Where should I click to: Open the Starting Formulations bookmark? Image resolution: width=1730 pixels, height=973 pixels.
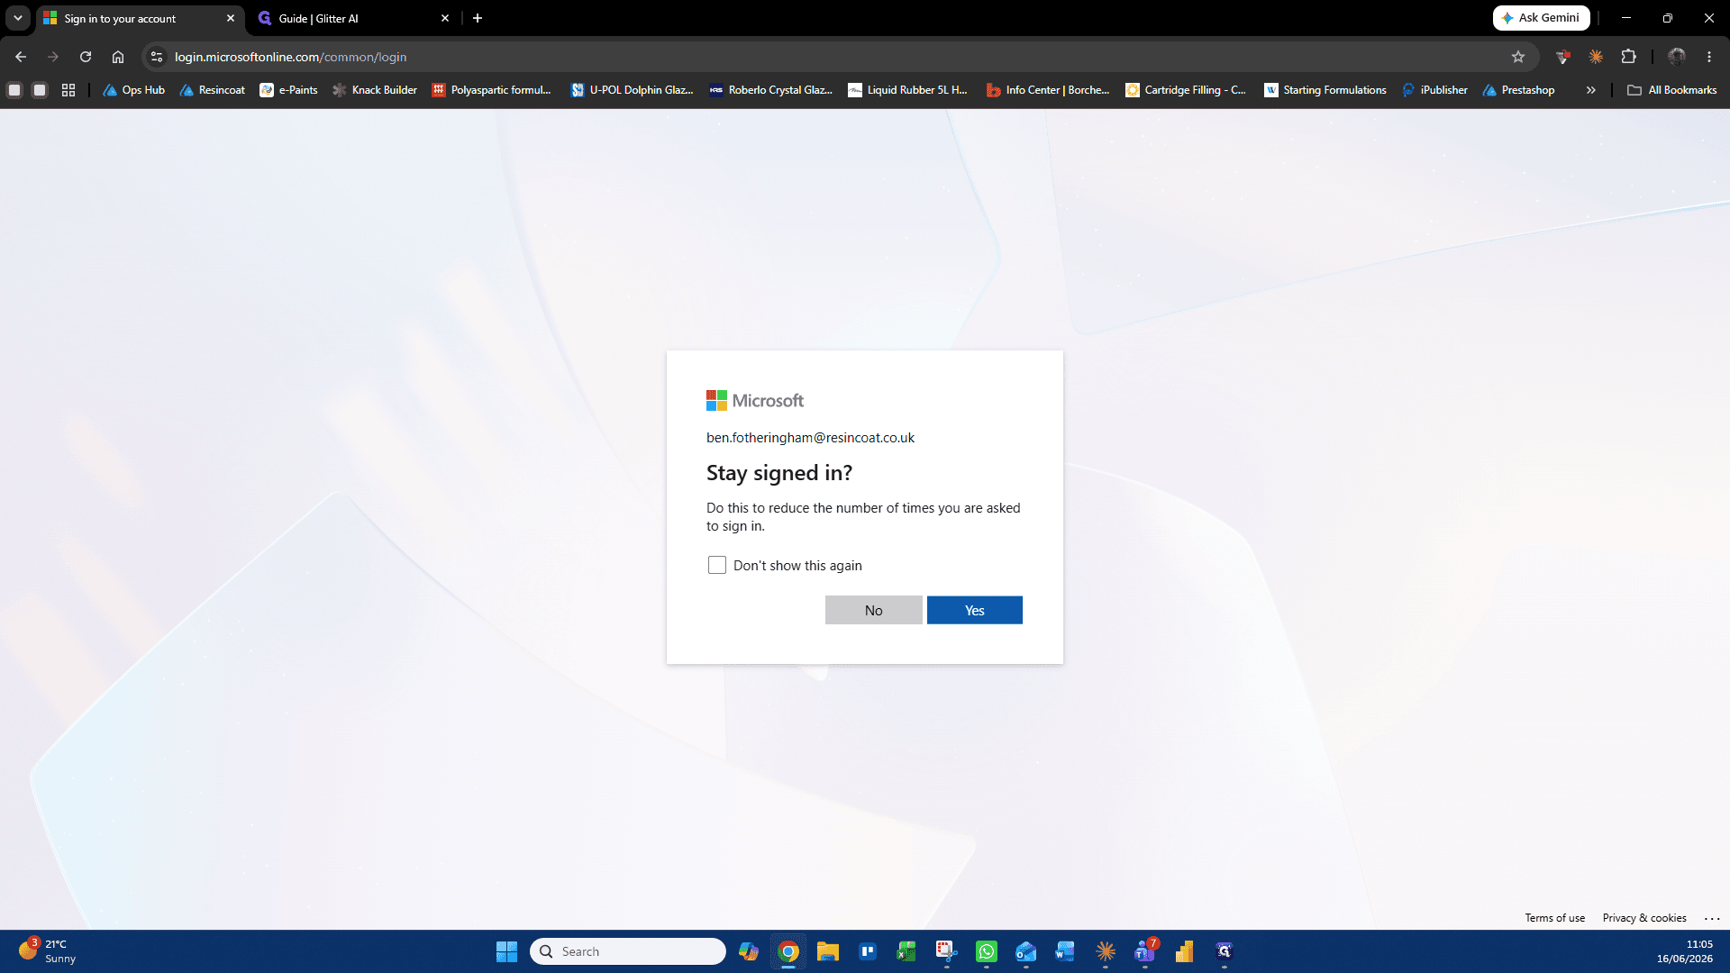[1325, 90]
